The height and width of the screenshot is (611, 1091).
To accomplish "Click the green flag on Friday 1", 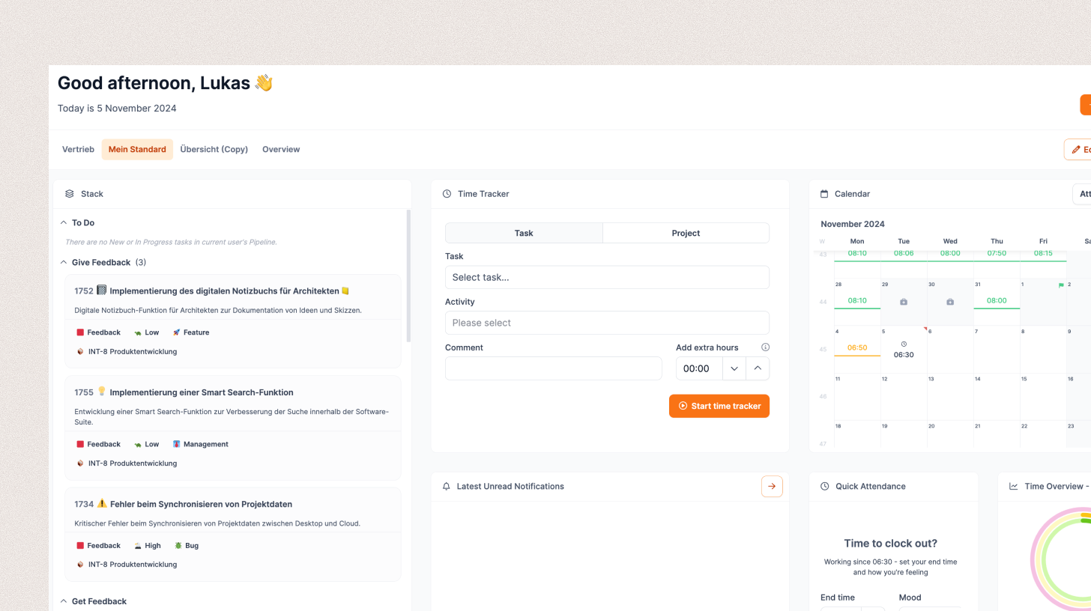I will pos(1061,285).
